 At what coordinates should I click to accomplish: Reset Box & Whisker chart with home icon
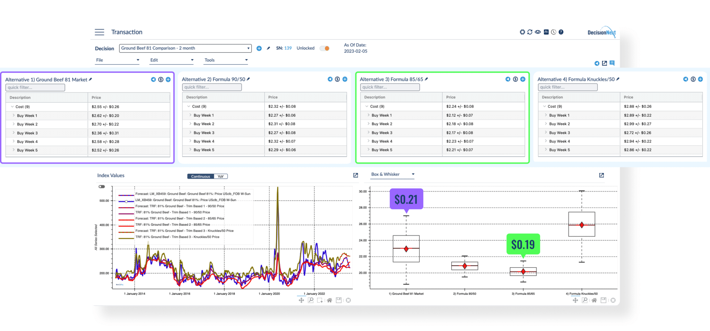pos(594,301)
